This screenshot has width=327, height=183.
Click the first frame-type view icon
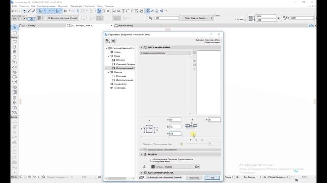click(x=194, y=53)
